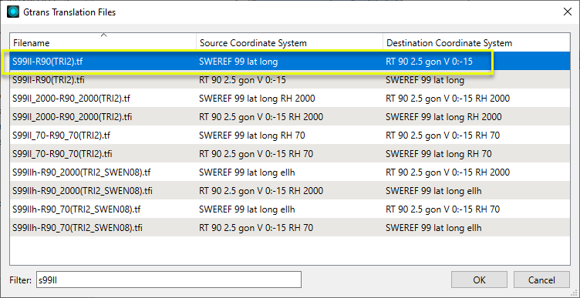Focus the Filter text field
This screenshot has height=298, width=580.
pyautogui.click(x=168, y=280)
